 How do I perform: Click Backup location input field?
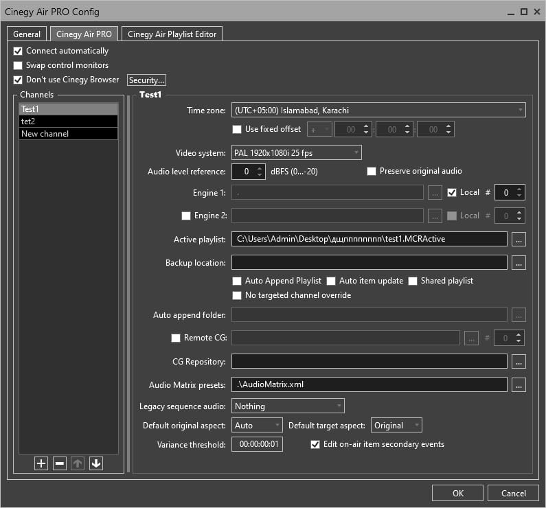(369, 262)
